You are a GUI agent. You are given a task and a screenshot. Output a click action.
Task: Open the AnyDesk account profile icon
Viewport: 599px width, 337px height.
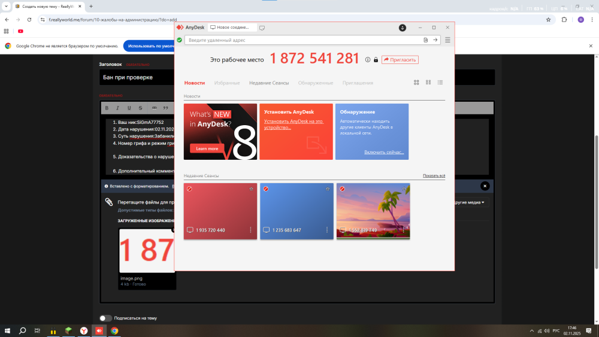coord(403,28)
